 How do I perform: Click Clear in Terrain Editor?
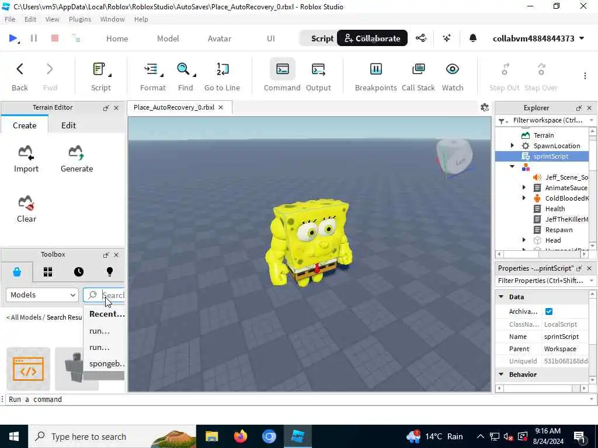(x=26, y=209)
